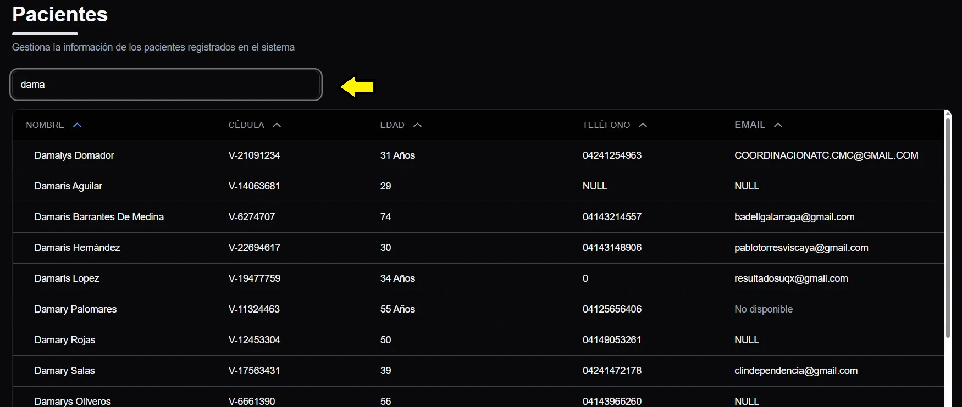Select the Damary Palomares patient row
Image resolution: width=962 pixels, height=407 pixels.
[75, 309]
